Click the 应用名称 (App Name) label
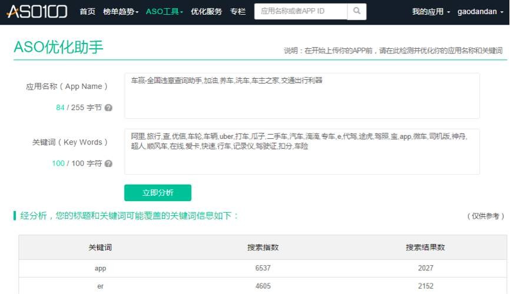This screenshot has width=510, height=294. click(67, 86)
